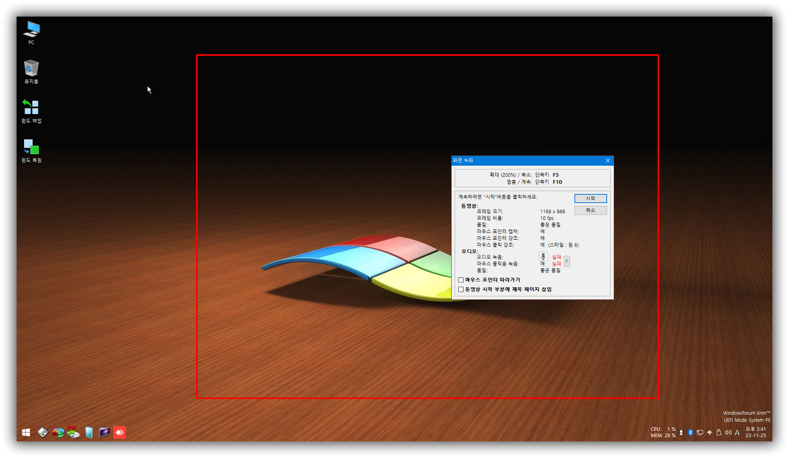Open the purple folder taskbar icon
The width and height of the screenshot is (789, 458).
click(105, 432)
